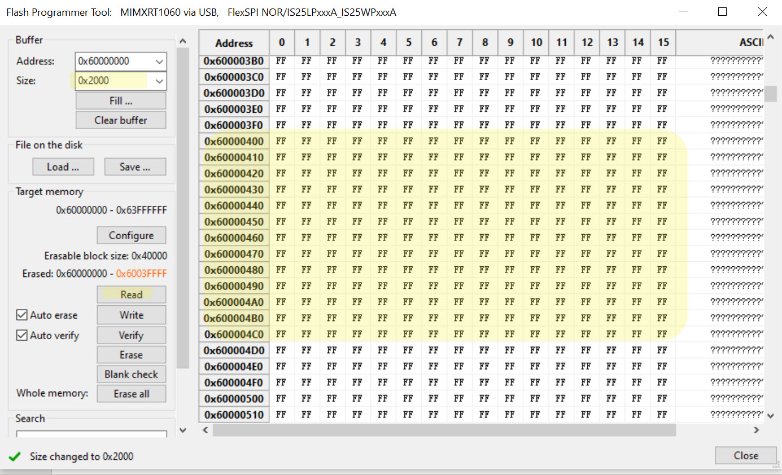Image resolution: width=782 pixels, height=475 pixels.
Task: Open the target memory Configure dialog
Action: pyautogui.click(x=131, y=235)
